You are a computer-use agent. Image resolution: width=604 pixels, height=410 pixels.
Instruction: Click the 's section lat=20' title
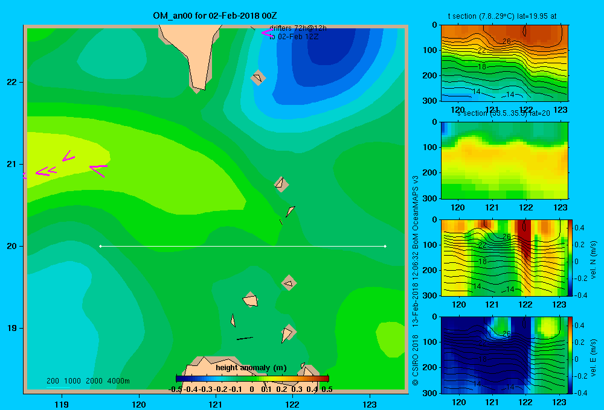(x=504, y=113)
